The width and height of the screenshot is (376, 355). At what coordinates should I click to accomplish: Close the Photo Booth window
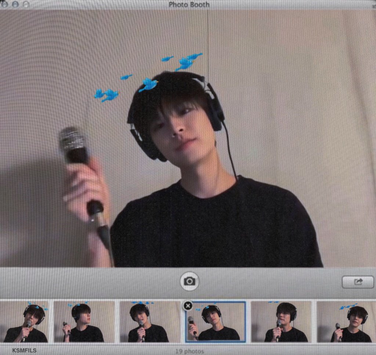4,4
